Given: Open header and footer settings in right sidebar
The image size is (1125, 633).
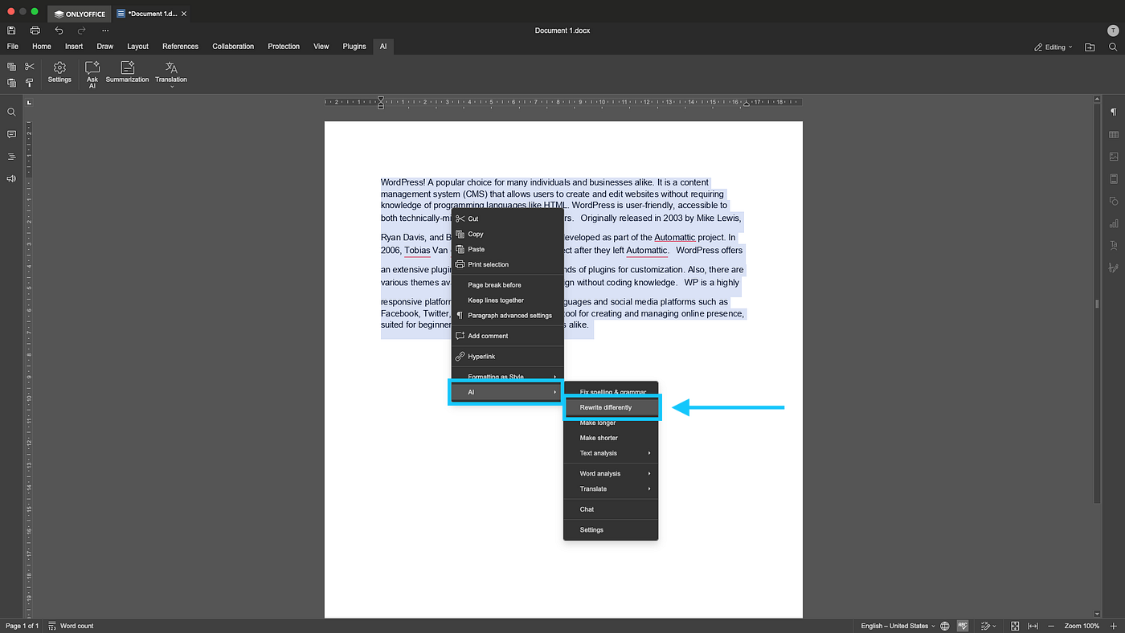Looking at the screenshot, I should [1113, 178].
